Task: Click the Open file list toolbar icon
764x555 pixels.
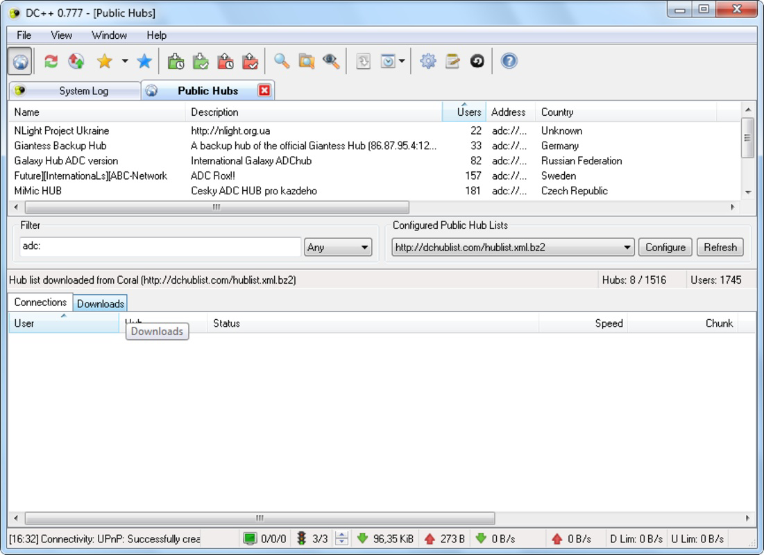Action: point(363,61)
